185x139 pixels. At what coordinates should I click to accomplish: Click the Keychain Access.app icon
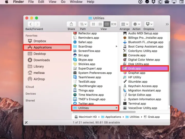click(x=125, y=86)
